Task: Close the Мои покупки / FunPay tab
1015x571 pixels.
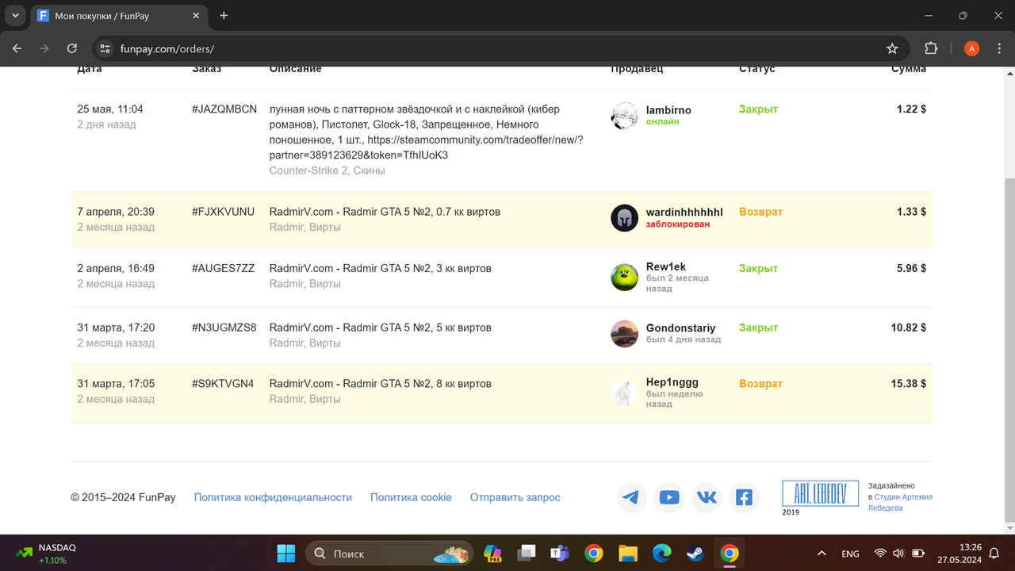Action: [x=194, y=16]
